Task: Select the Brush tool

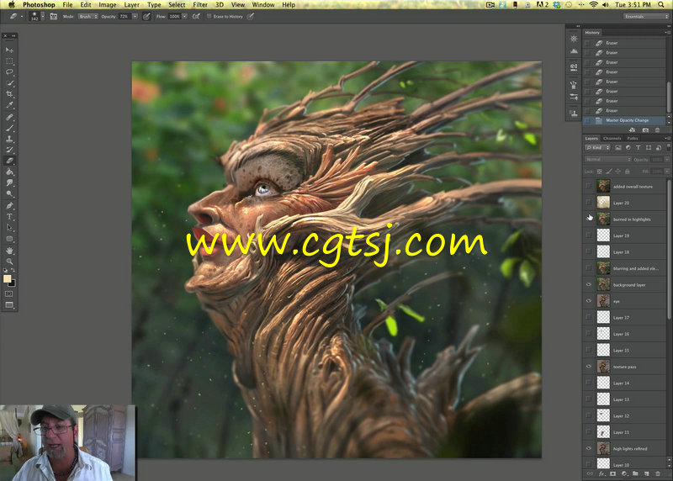Action: [x=9, y=129]
